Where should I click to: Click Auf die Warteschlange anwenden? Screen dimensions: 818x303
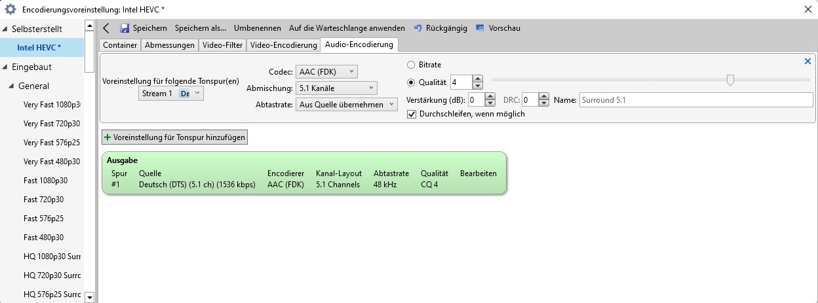pos(347,28)
